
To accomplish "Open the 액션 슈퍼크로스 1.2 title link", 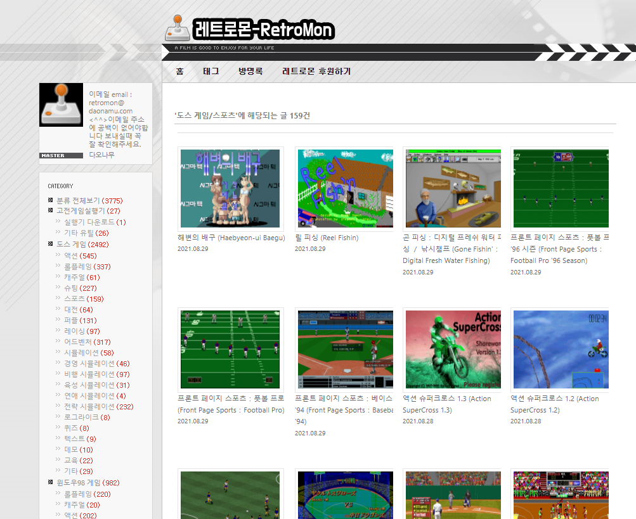I will 554,404.
